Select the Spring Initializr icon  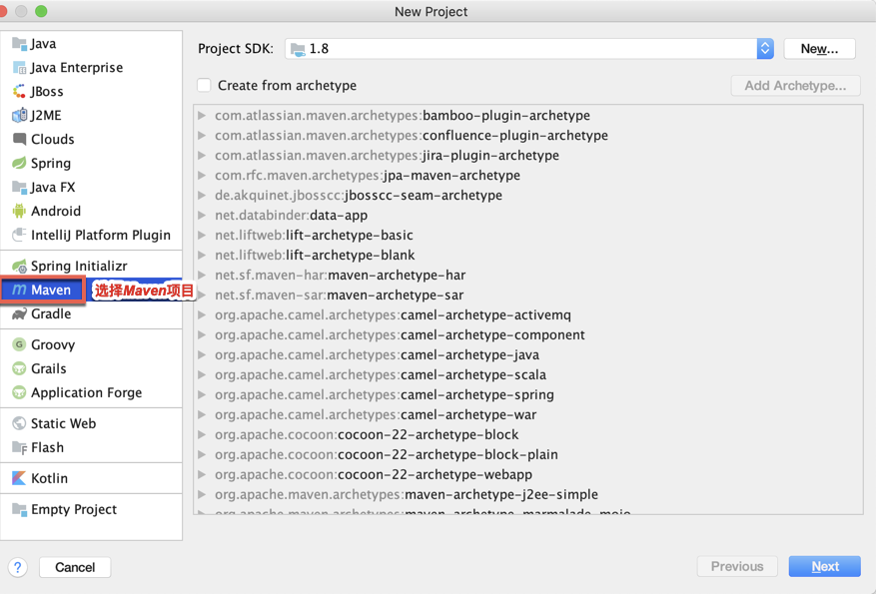pos(19,267)
